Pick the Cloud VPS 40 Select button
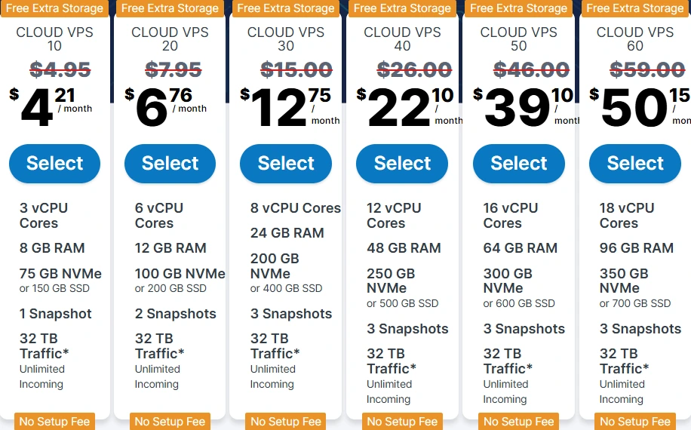This screenshot has height=430, width=691. [x=402, y=164]
